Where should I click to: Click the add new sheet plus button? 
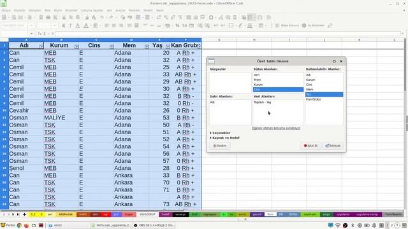coord(24,214)
